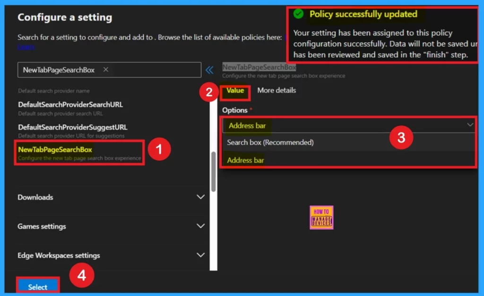Click Policy successfully updated notification title
The image size is (484, 296).
click(363, 14)
